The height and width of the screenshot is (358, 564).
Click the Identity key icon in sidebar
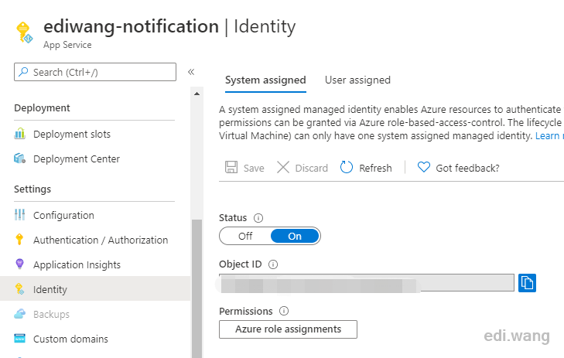pyautogui.click(x=20, y=289)
